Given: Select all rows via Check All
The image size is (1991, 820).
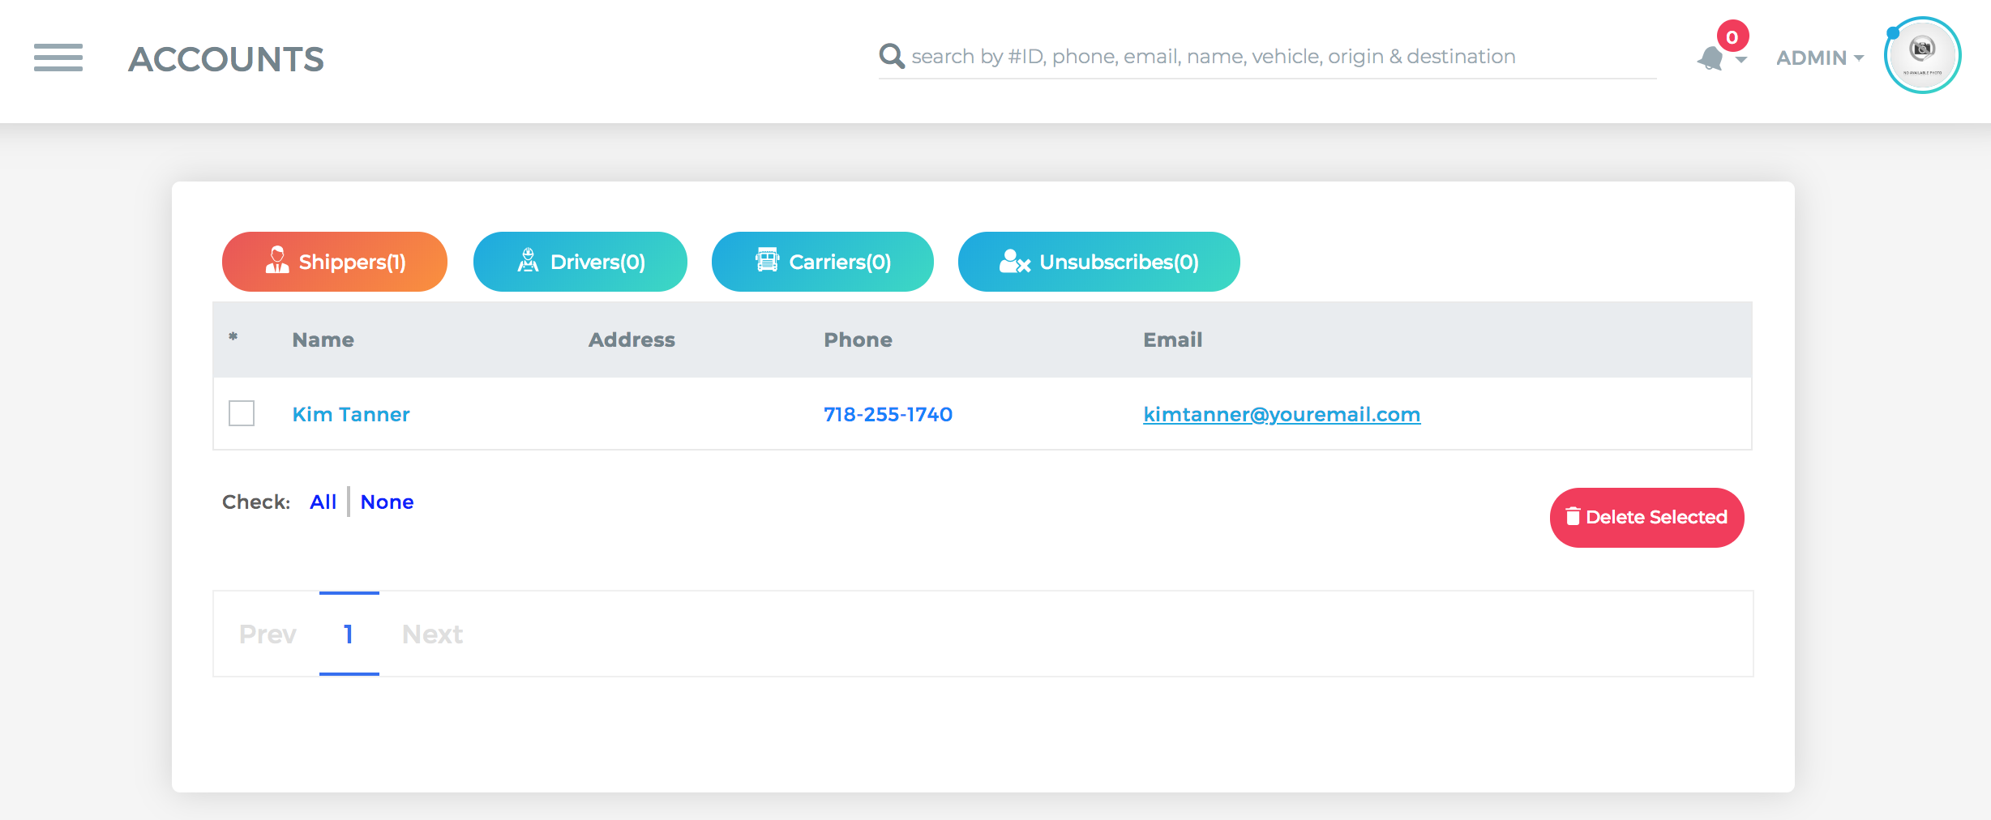Looking at the screenshot, I should point(323,502).
